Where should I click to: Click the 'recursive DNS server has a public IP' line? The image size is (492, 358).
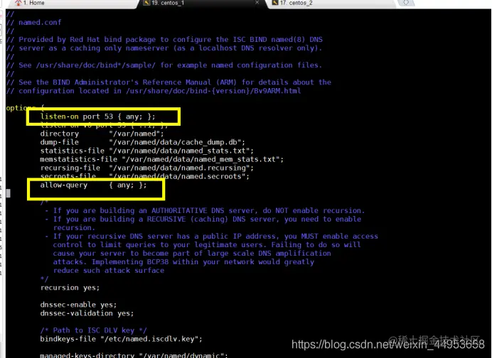[211, 237]
